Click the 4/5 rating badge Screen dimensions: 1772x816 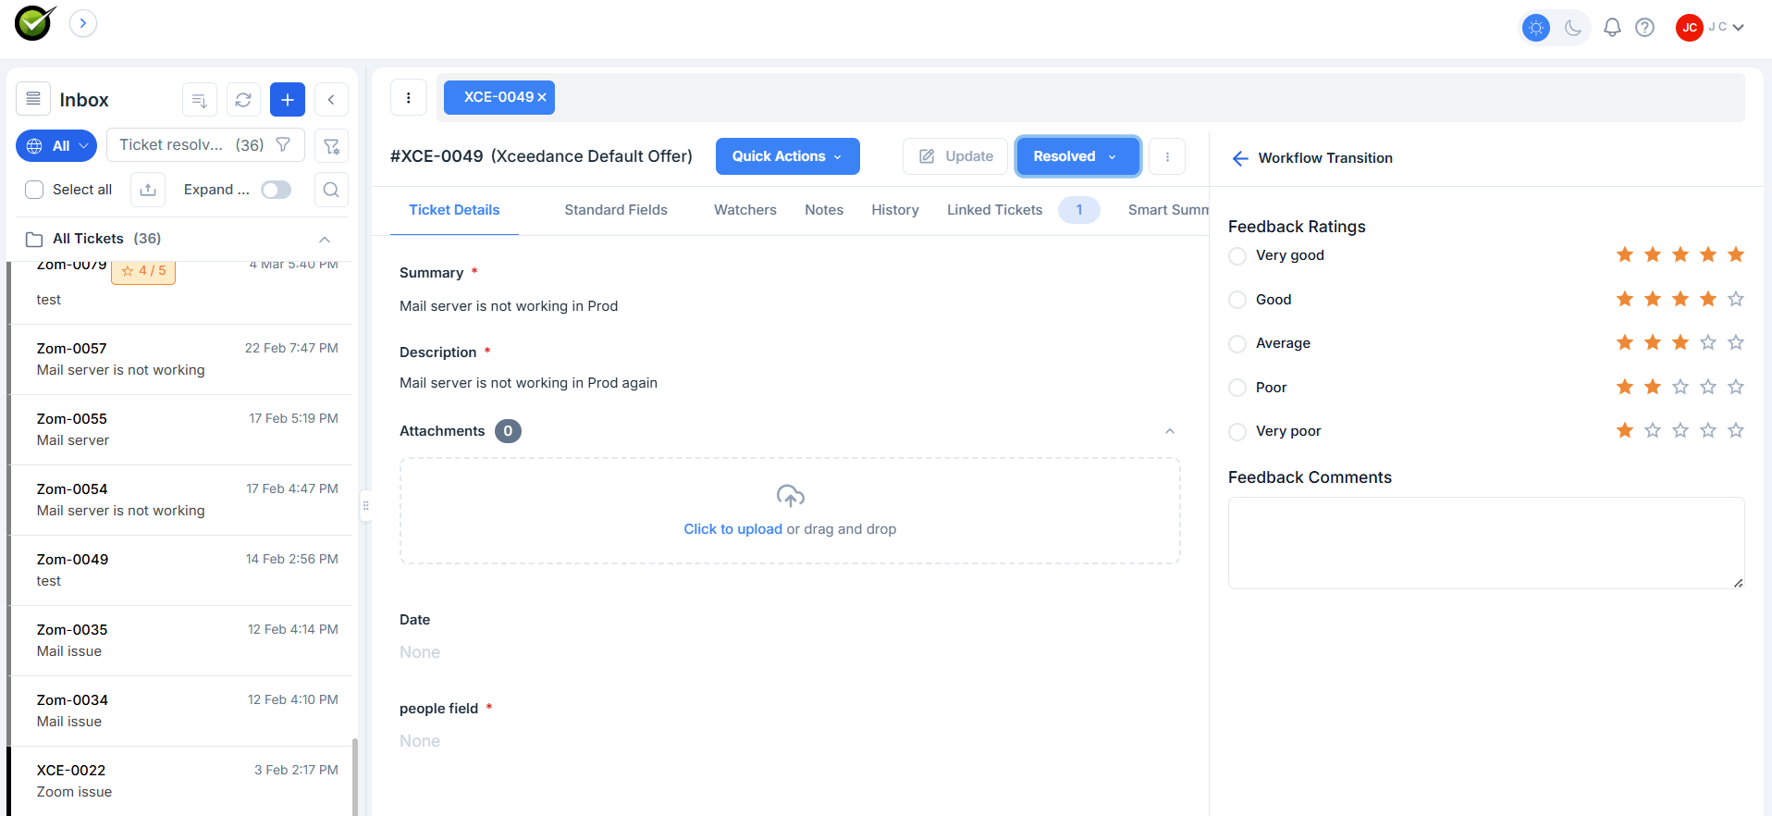143,271
